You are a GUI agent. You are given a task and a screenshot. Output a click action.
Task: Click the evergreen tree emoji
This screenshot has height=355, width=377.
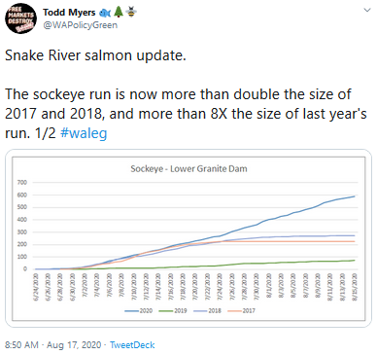click(x=119, y=12)
